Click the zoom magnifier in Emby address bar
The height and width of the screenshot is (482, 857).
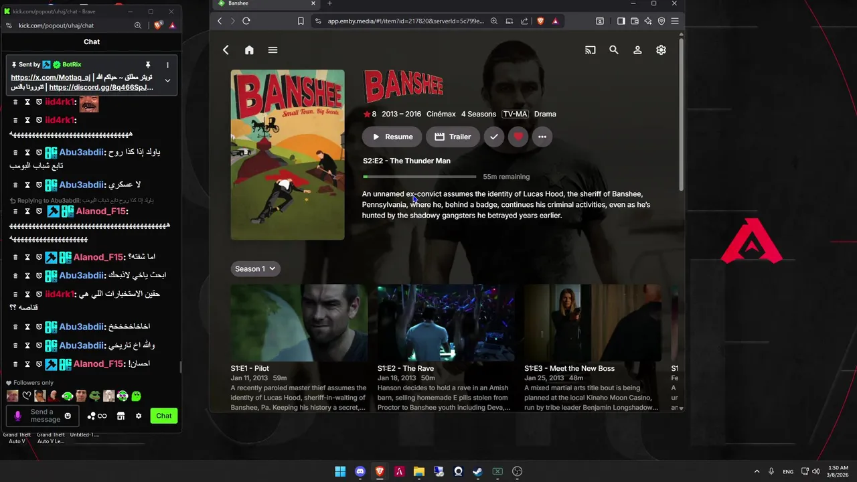click(x=494, y=21)
